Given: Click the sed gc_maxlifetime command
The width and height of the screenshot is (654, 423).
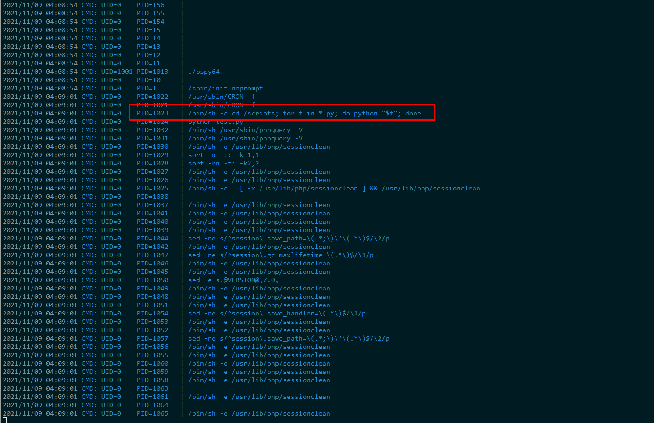Looking at the screenshot, I should 281,255.
